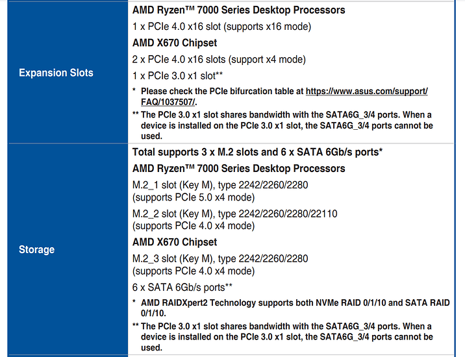Click the first AMD Ryzen 7000 Series heading
465x357 pixels.
click(238, 10)
